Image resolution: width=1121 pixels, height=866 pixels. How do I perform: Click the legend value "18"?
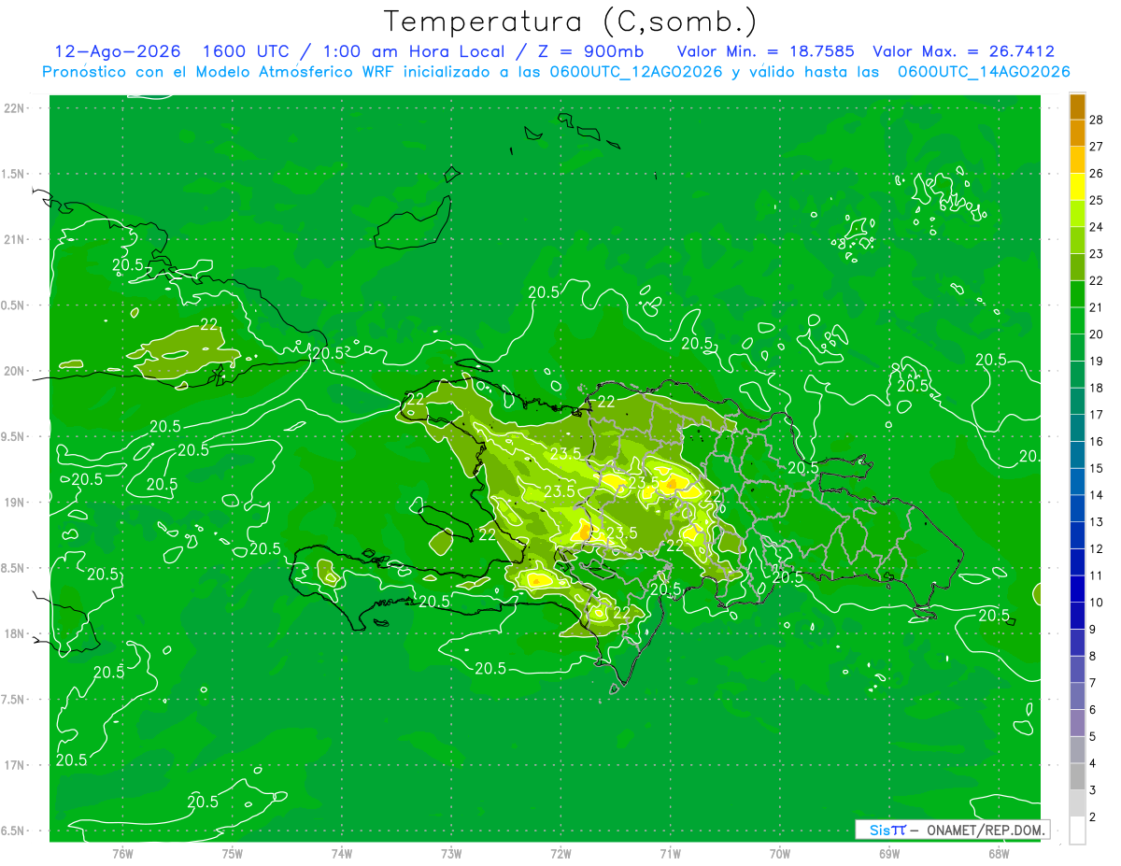[x=1097, y=388]
